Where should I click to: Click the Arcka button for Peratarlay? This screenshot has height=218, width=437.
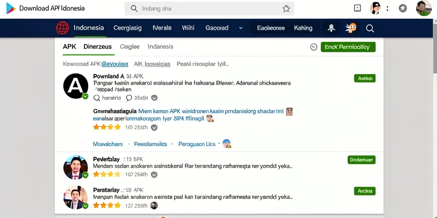[x=365, y=191]
